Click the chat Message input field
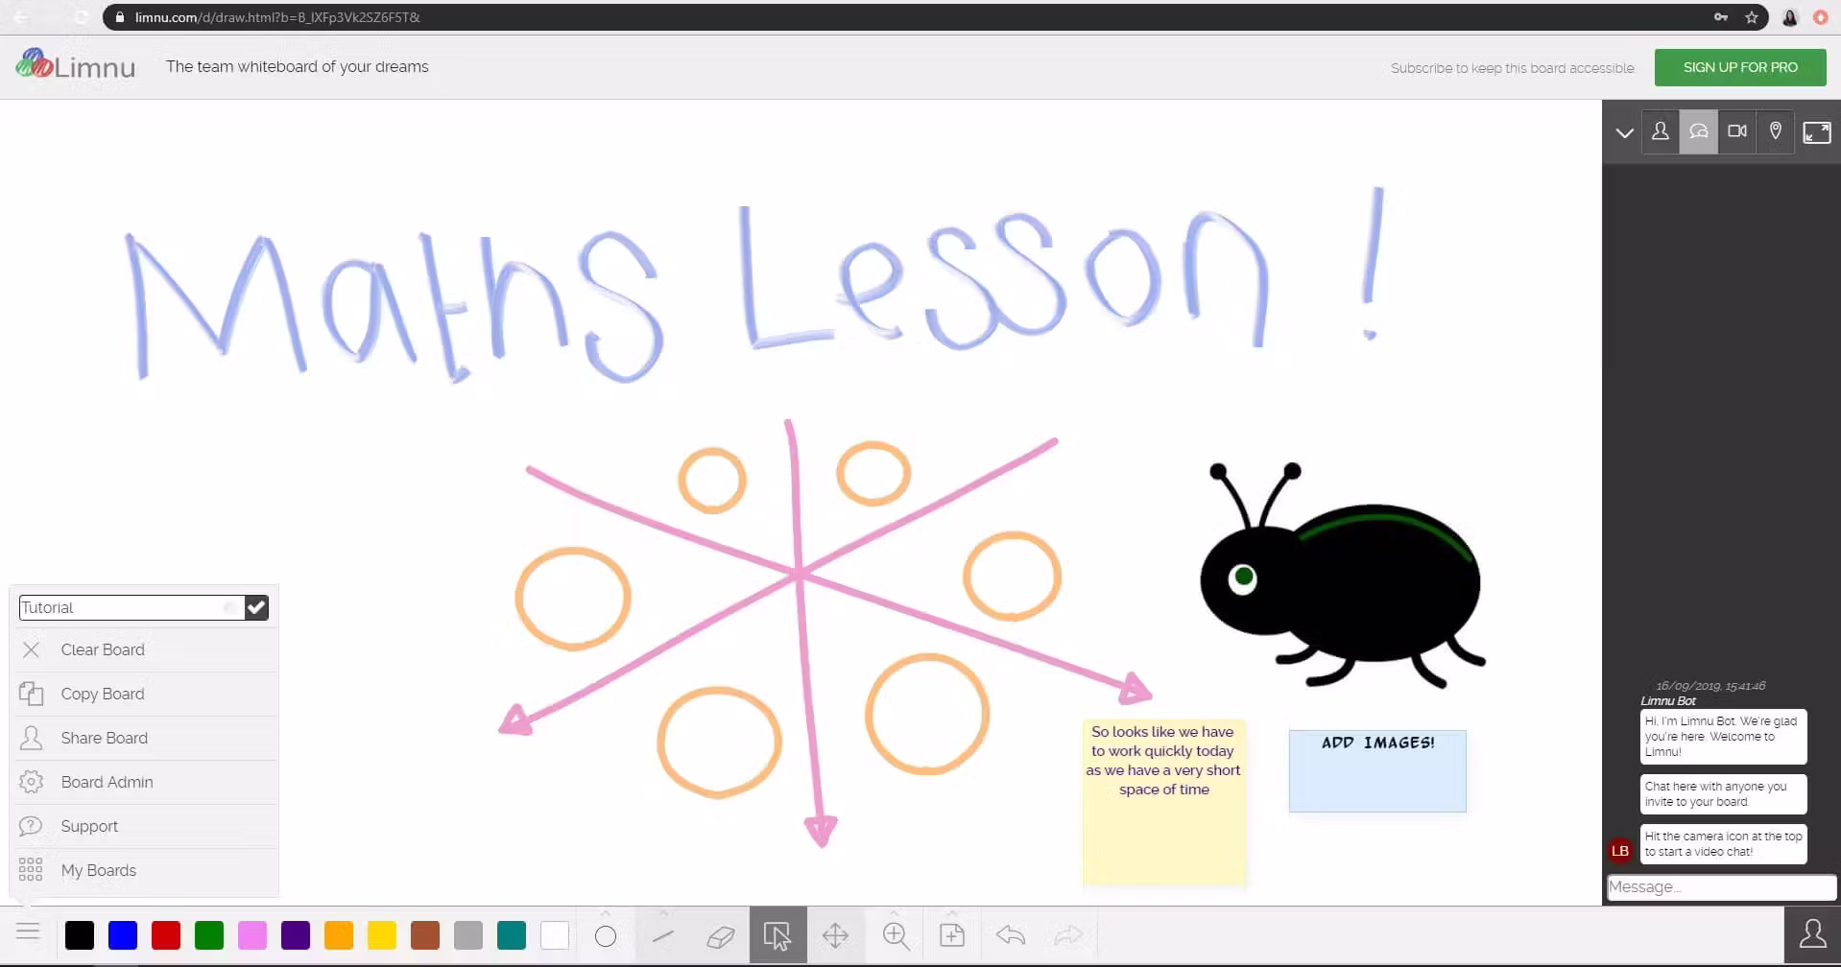Viewport: 1841px width, 967px height. tap(1720, 887)
